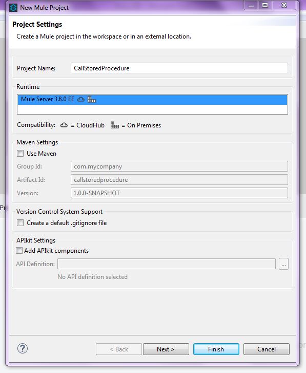This screenshot has width=306, height=373.
Task: Browse for API definition with ellipsis button
Action: [x=283, y=264]
